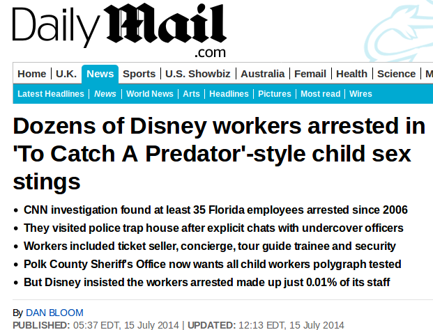
Task: Click the Disney workers arrested headline
Action: pyautogui.click(x=219, y=153)
